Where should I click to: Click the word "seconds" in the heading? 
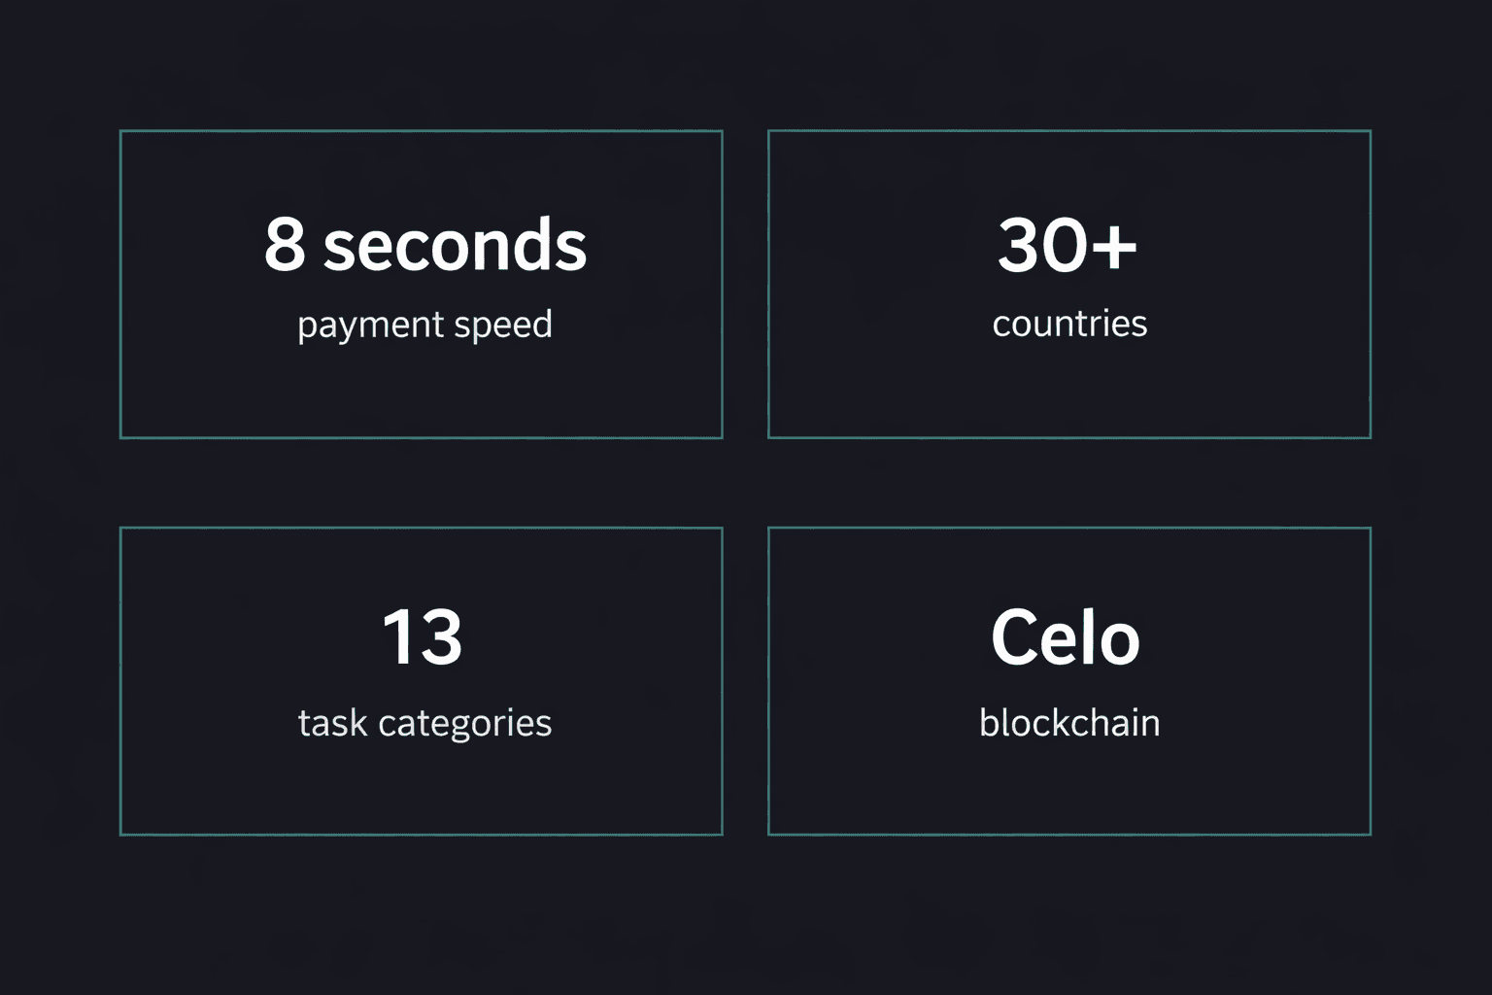[x=455, y=244]
